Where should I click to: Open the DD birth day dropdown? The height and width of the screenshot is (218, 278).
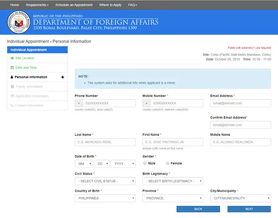pyautogui.click(x=102, y=164)
